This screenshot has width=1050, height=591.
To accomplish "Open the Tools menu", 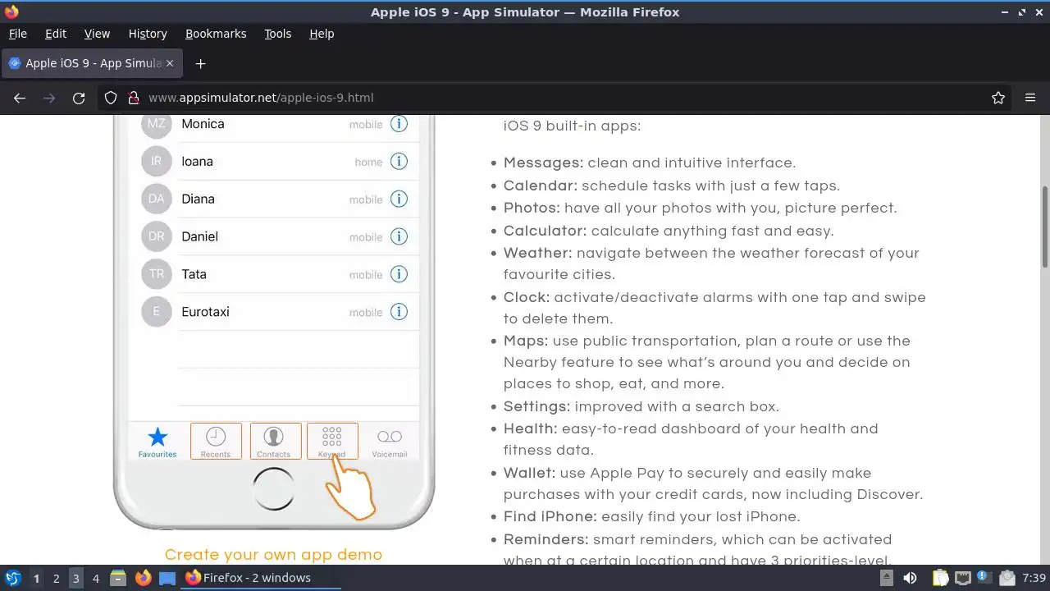I will [x=277, y=34].
